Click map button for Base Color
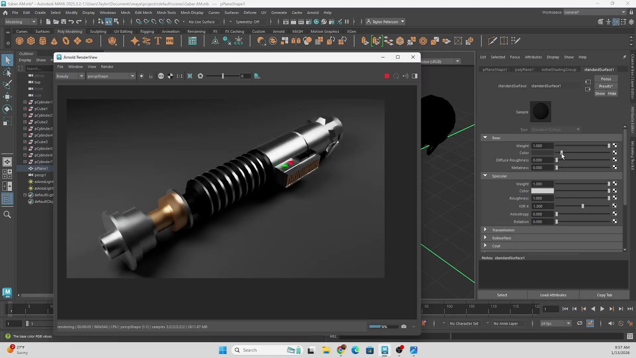Viewport: 636px width, 358px height. pyautogui.click(x=615, y=153)
